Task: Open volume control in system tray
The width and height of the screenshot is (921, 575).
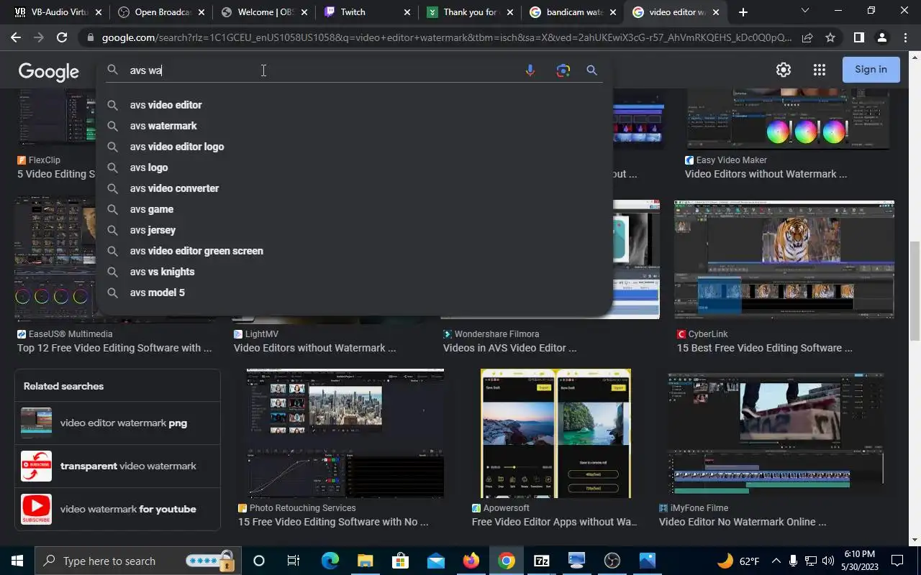Action: (x=827, y=561)
